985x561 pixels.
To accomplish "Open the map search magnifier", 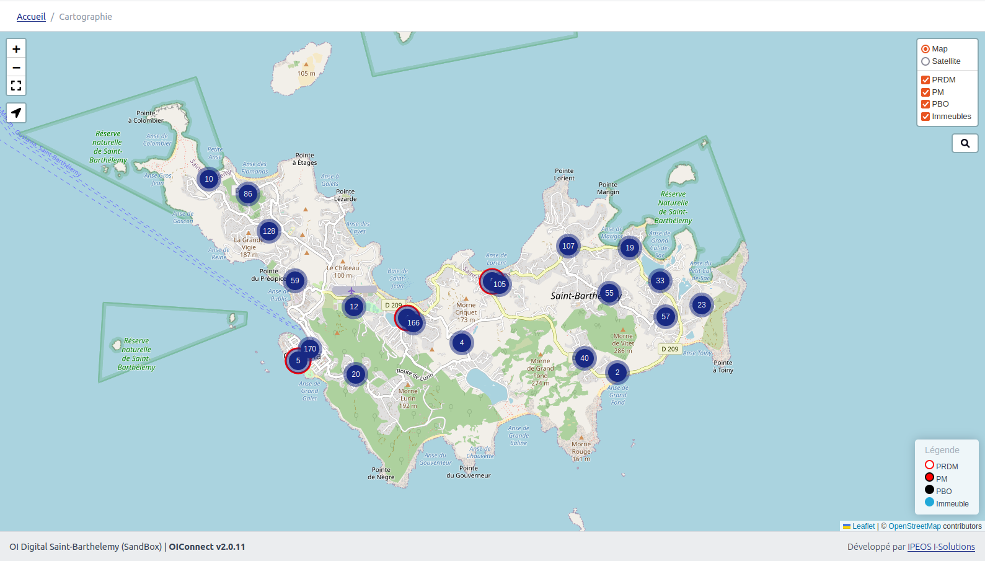I will click(x=965, y=143).
